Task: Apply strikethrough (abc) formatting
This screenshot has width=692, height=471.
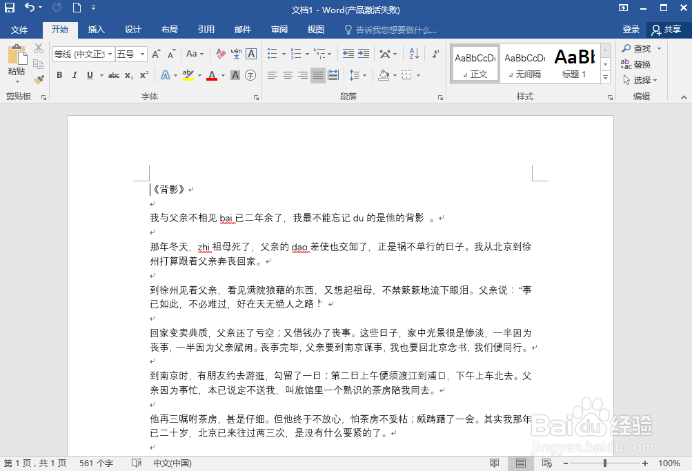Action: pyautogui.click(x=114, y=75)
